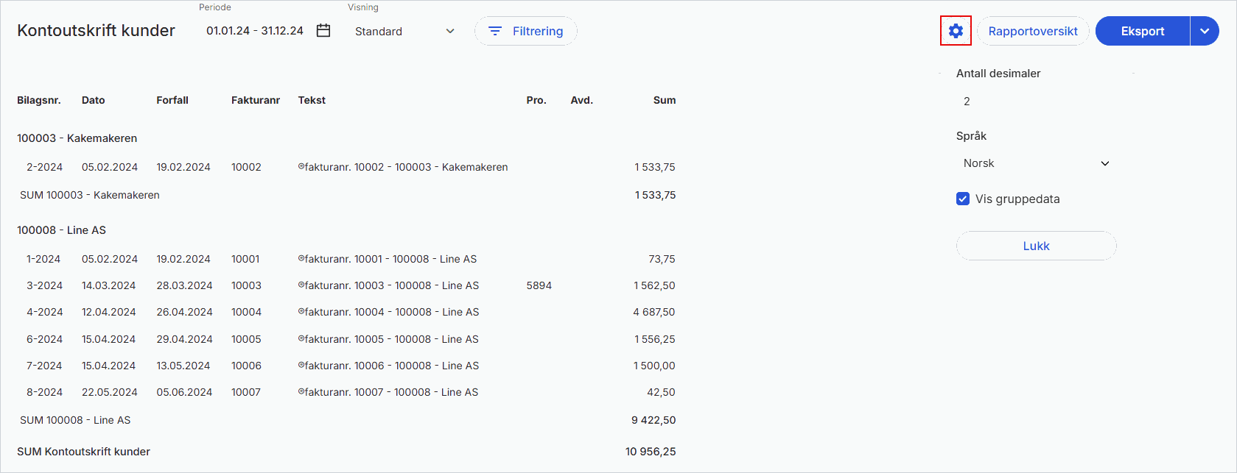The image size is (1237, 473).
Task: Click the Sum column header
Action: (664, 100)
